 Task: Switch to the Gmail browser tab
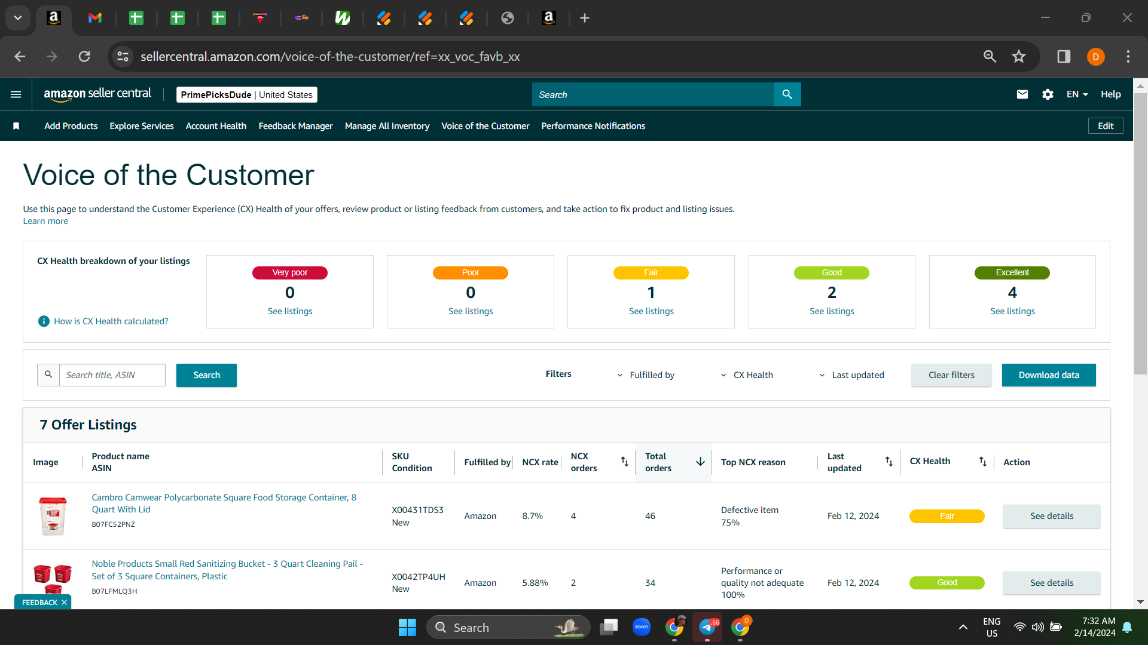click(95, 18)
